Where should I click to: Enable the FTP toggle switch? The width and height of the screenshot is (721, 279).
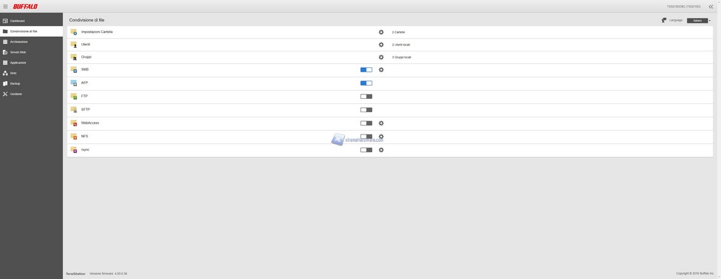point(366,96)
